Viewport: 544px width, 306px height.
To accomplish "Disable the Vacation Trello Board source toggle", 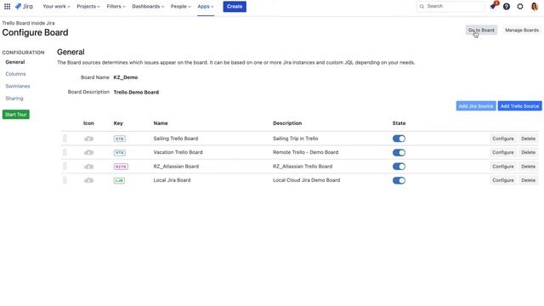I will click(x=399, y=152).
